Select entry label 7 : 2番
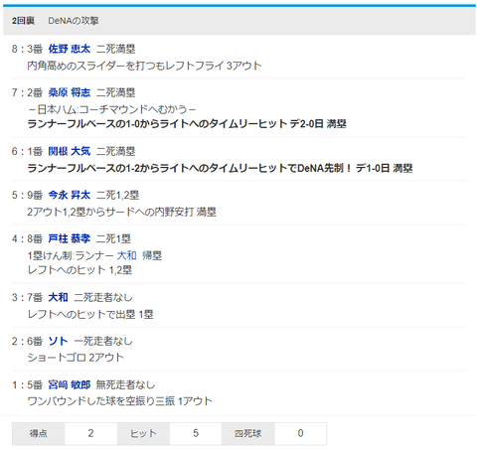The image size is (477, 451). coord(27,92)
